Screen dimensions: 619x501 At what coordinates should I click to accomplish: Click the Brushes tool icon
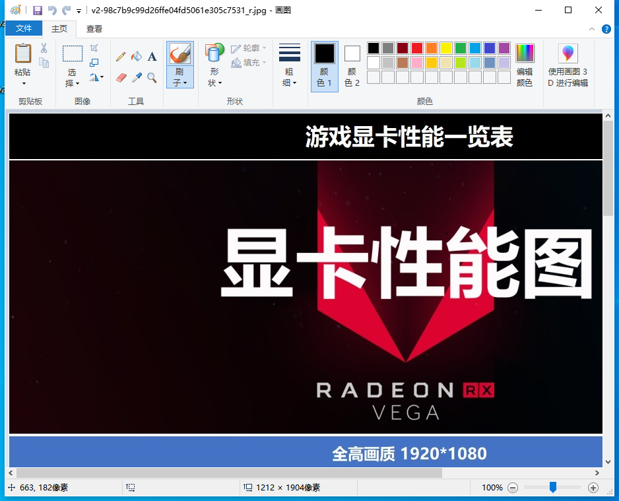click(x=180, y=53)
